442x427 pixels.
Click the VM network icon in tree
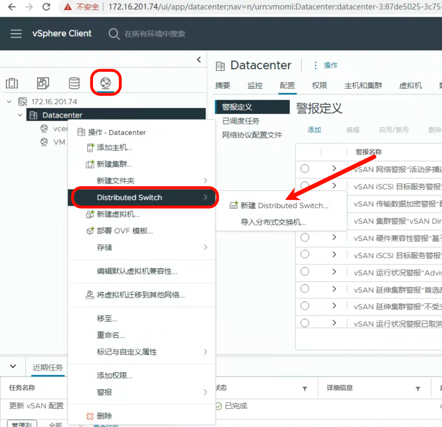[x=44, y=142]
